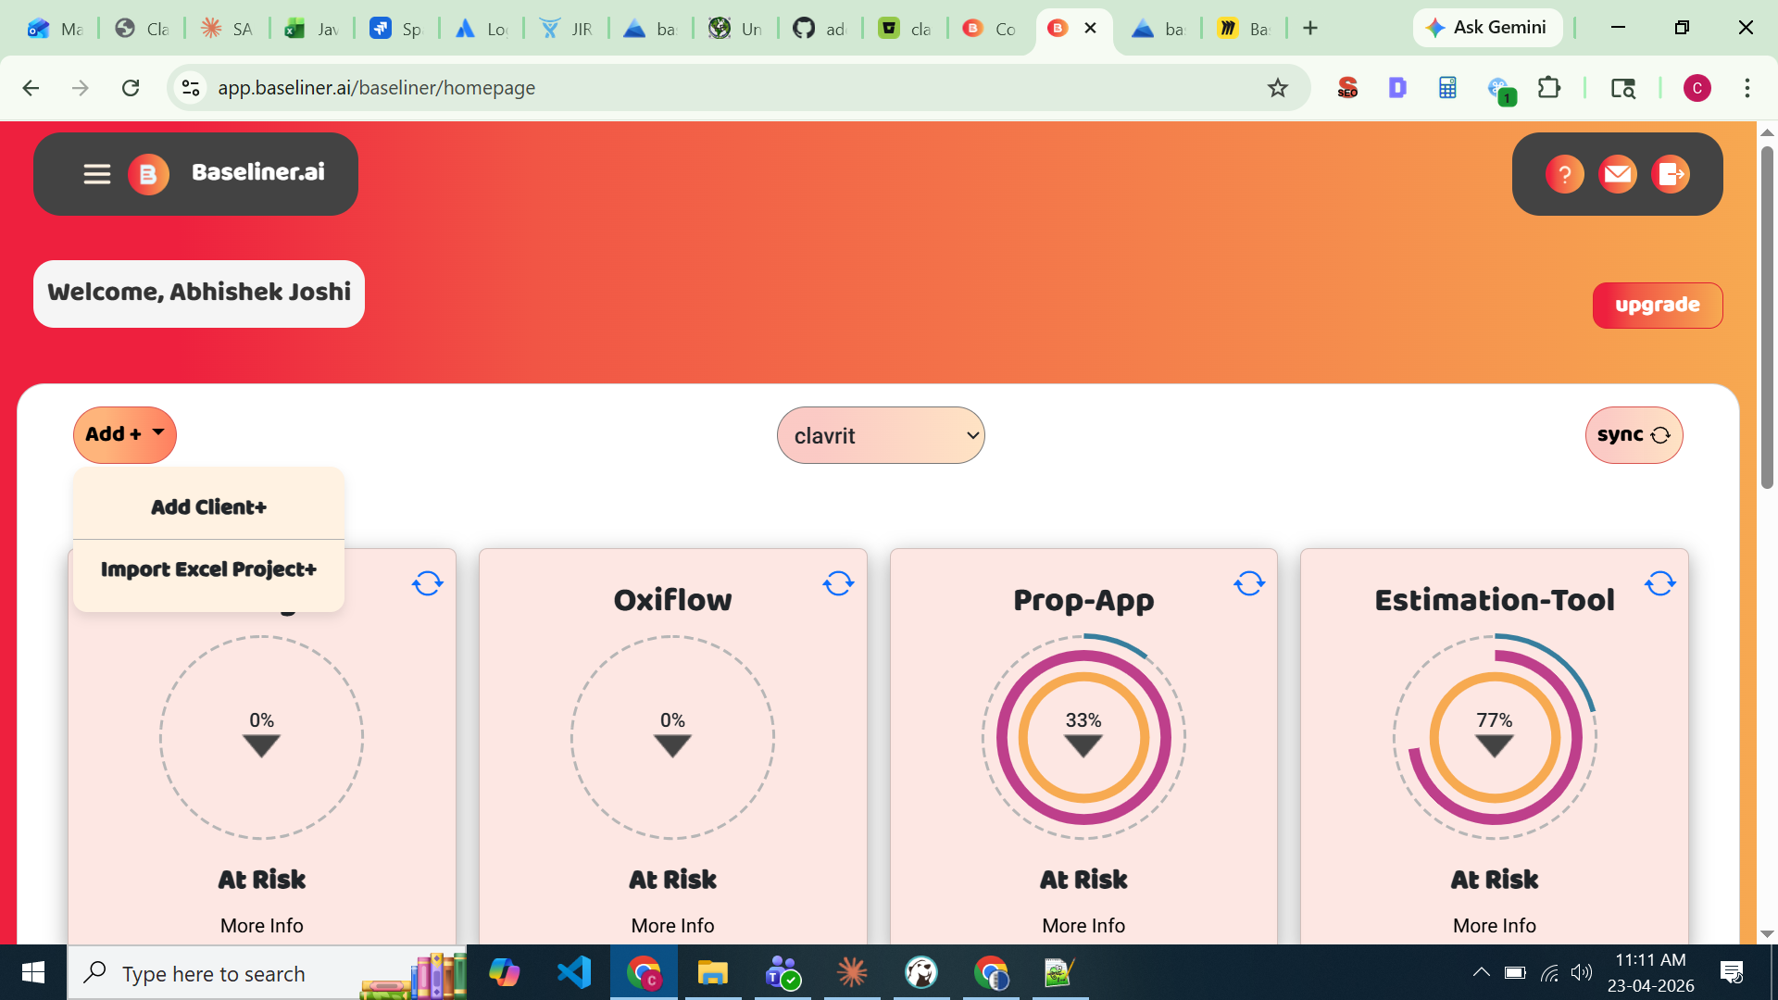The height and width of the screenshot is (1000, 1778).
Task: Open a new browser tab
Action: 1310,29
